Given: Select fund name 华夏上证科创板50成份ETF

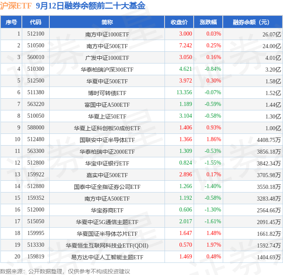Looking at the screenshot, I should (x=107, y=128).
